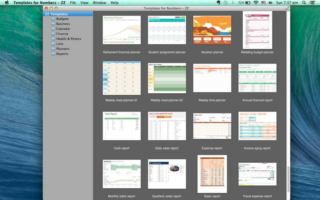Select the Vacation planner thumbnail

212,30
